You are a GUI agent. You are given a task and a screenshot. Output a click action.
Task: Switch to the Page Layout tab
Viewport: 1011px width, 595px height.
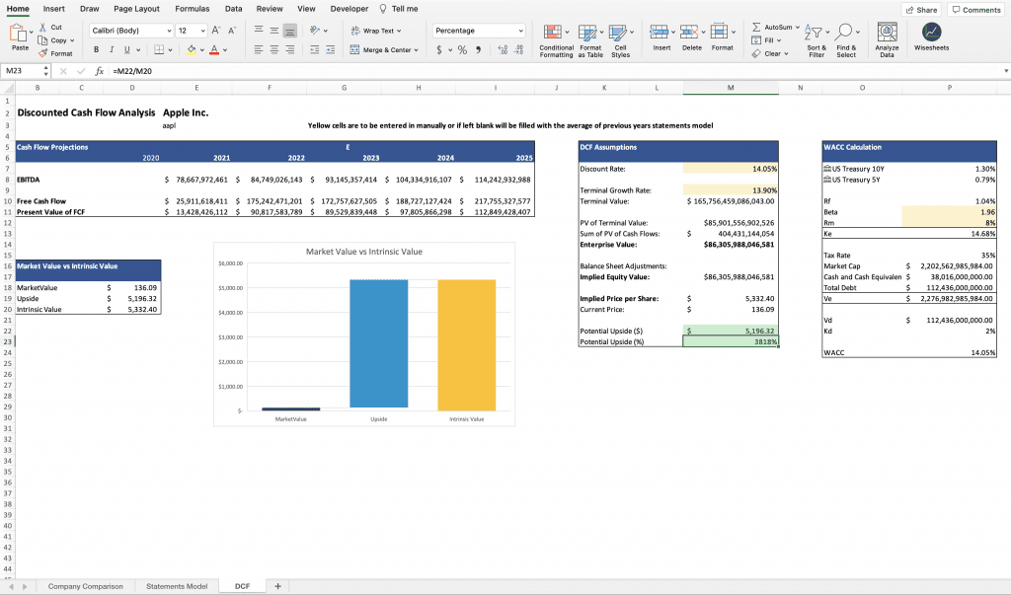pos(136,8)
